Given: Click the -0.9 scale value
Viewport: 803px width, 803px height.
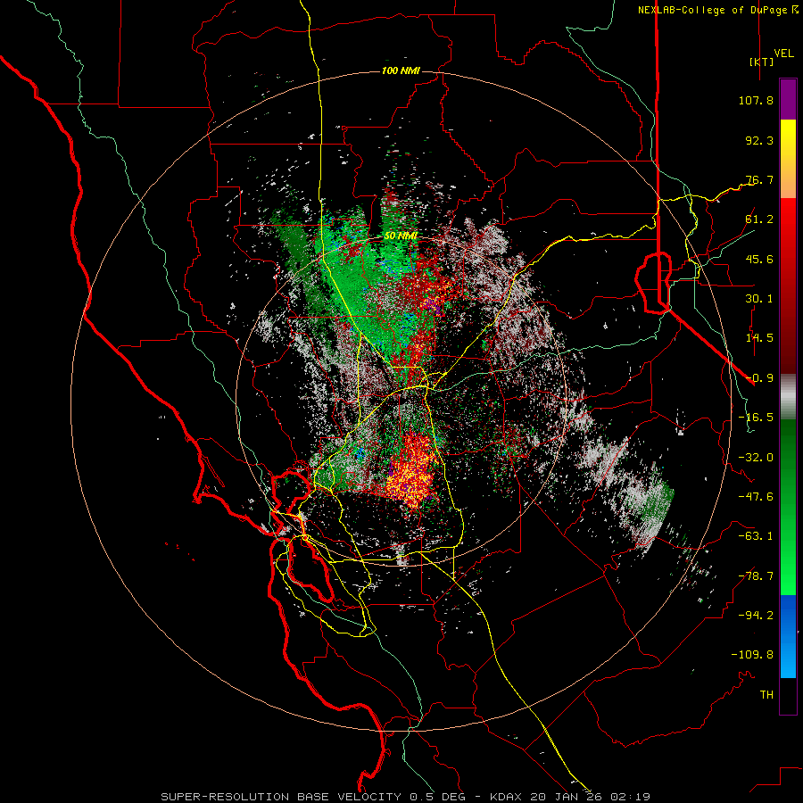Looking at the screenshot, I should (759, 378).
